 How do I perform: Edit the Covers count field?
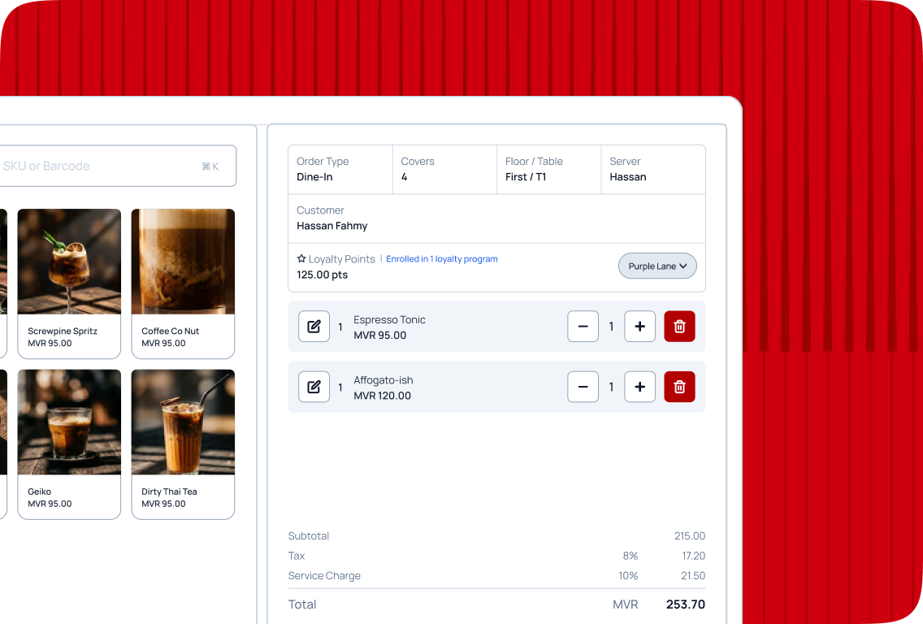pos(444,170)
